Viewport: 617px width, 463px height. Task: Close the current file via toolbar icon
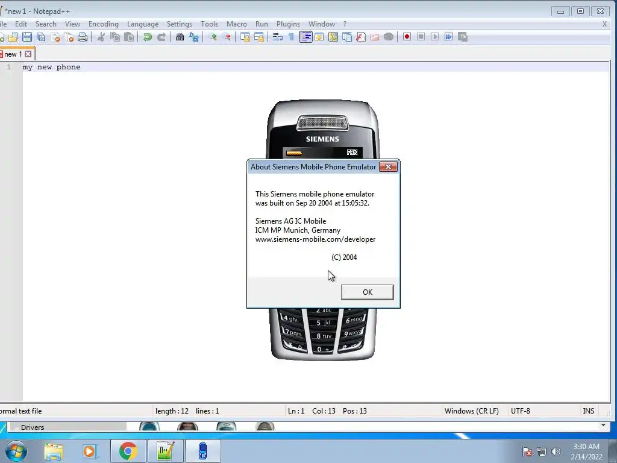55,37
